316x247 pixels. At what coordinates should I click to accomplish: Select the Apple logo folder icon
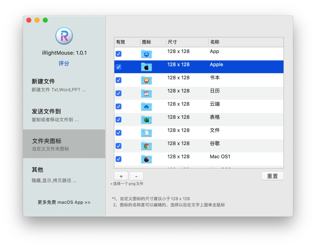click(146, 67)
